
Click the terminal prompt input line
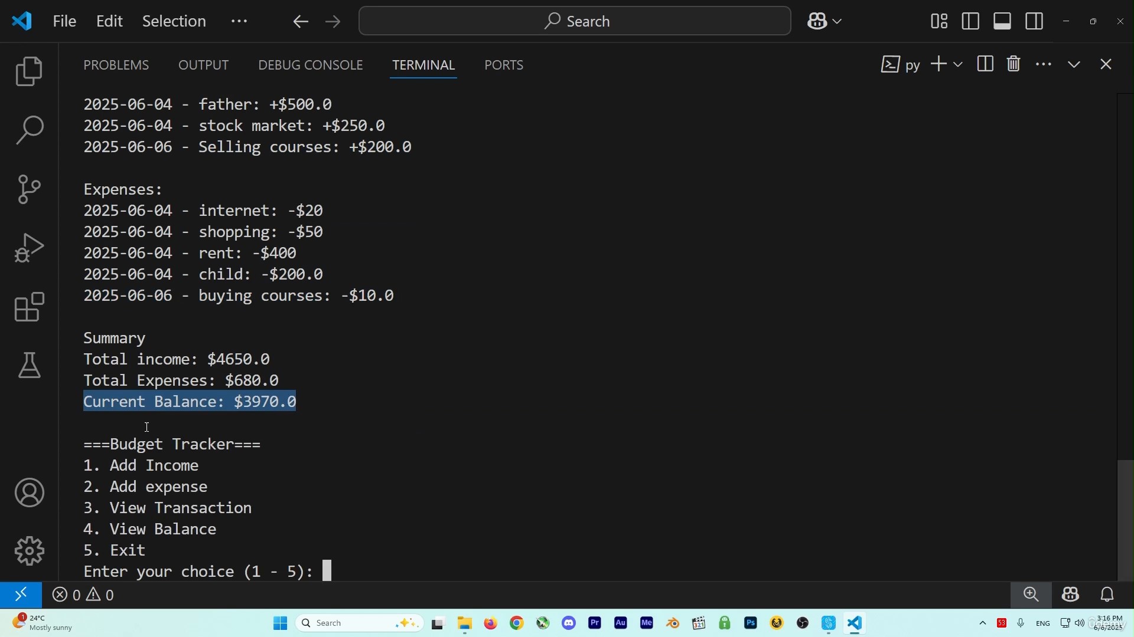coord(207,572)
